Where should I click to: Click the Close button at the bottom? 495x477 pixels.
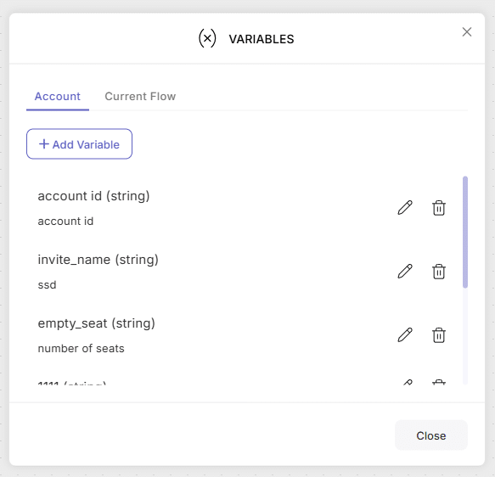431,435
